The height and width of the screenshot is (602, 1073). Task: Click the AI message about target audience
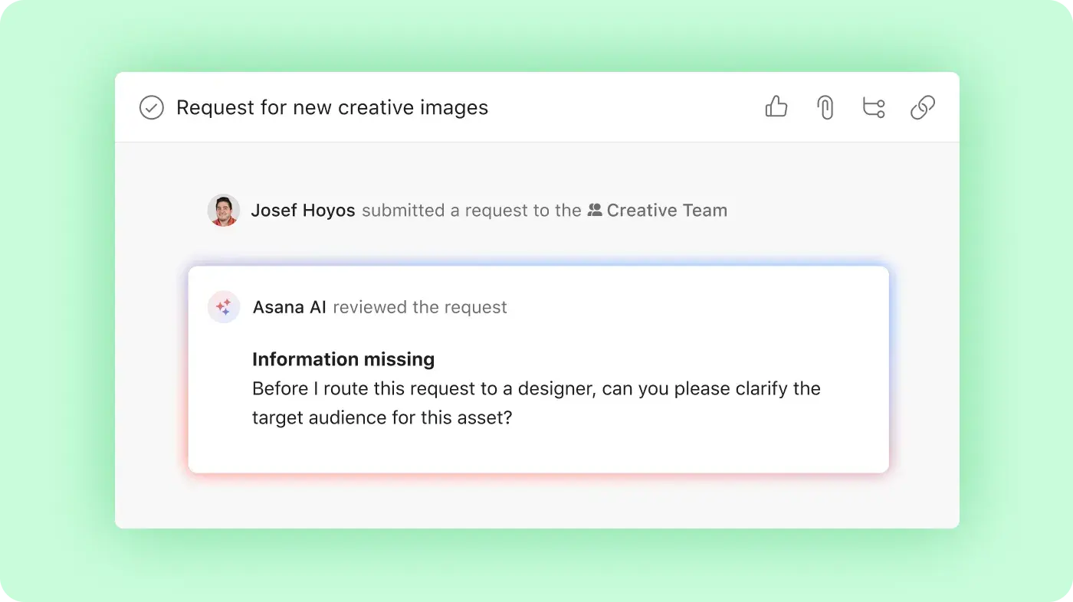point(536,403)
